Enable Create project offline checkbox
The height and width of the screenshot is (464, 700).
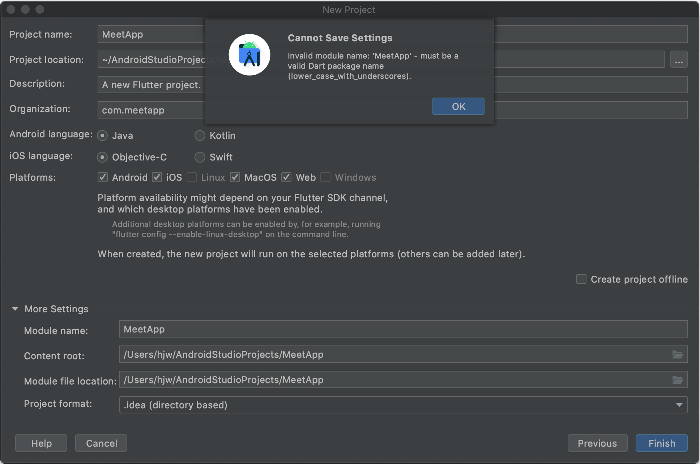coord(581,279)
